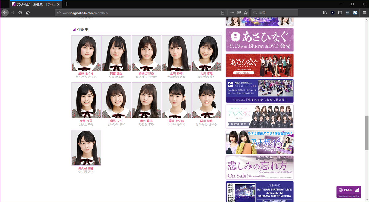The image size is (369, 202).
Task: Save page to Pocket
Action: (239, 13)
